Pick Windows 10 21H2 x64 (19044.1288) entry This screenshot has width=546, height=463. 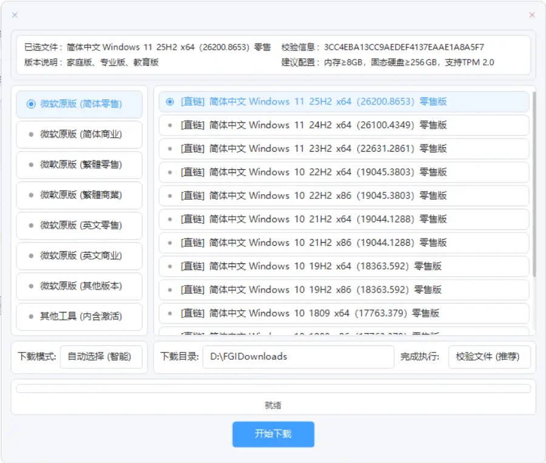click(x=344, y=219)
